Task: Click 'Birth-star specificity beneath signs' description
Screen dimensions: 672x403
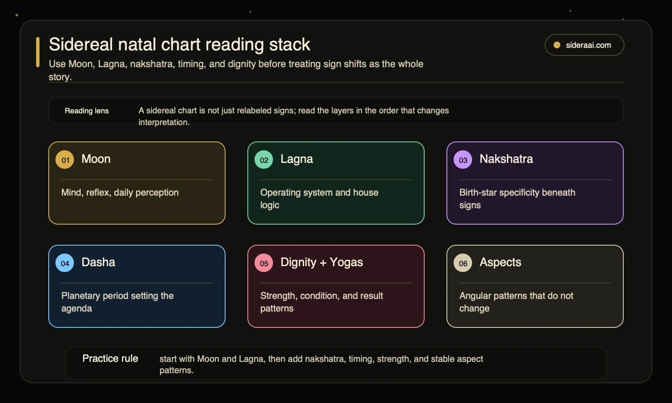Action: pyautogui.click(x=517, y=199)
